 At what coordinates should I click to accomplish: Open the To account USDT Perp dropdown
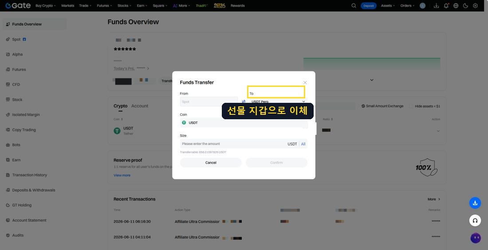pyautogui.click(x=278, y=102)
